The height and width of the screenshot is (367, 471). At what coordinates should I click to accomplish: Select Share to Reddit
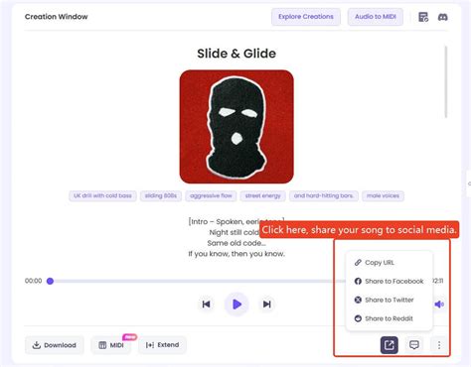pyautogui.click(x=390, y=318)
